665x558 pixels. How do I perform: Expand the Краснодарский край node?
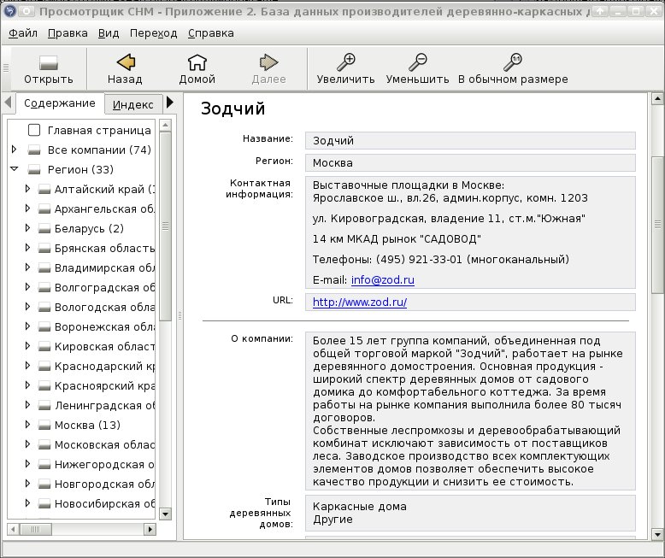tap(27, 366)
